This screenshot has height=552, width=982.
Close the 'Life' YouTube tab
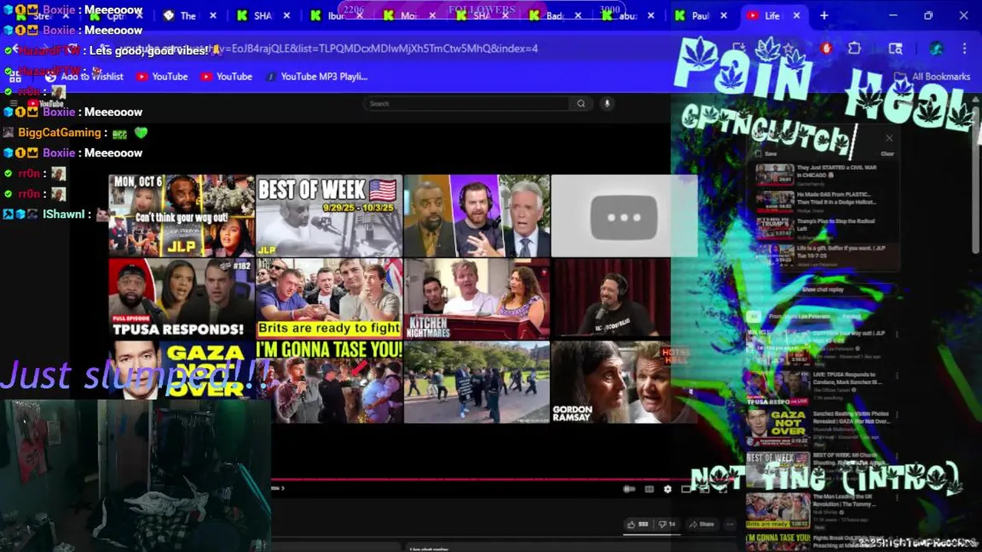point(796,15)
